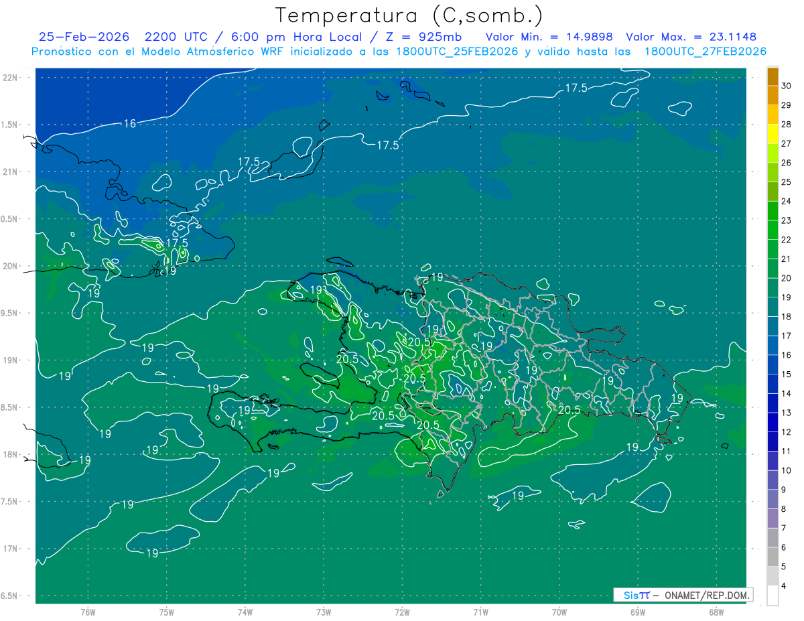Click the '25' label on the colorbar

pos(786,182)
